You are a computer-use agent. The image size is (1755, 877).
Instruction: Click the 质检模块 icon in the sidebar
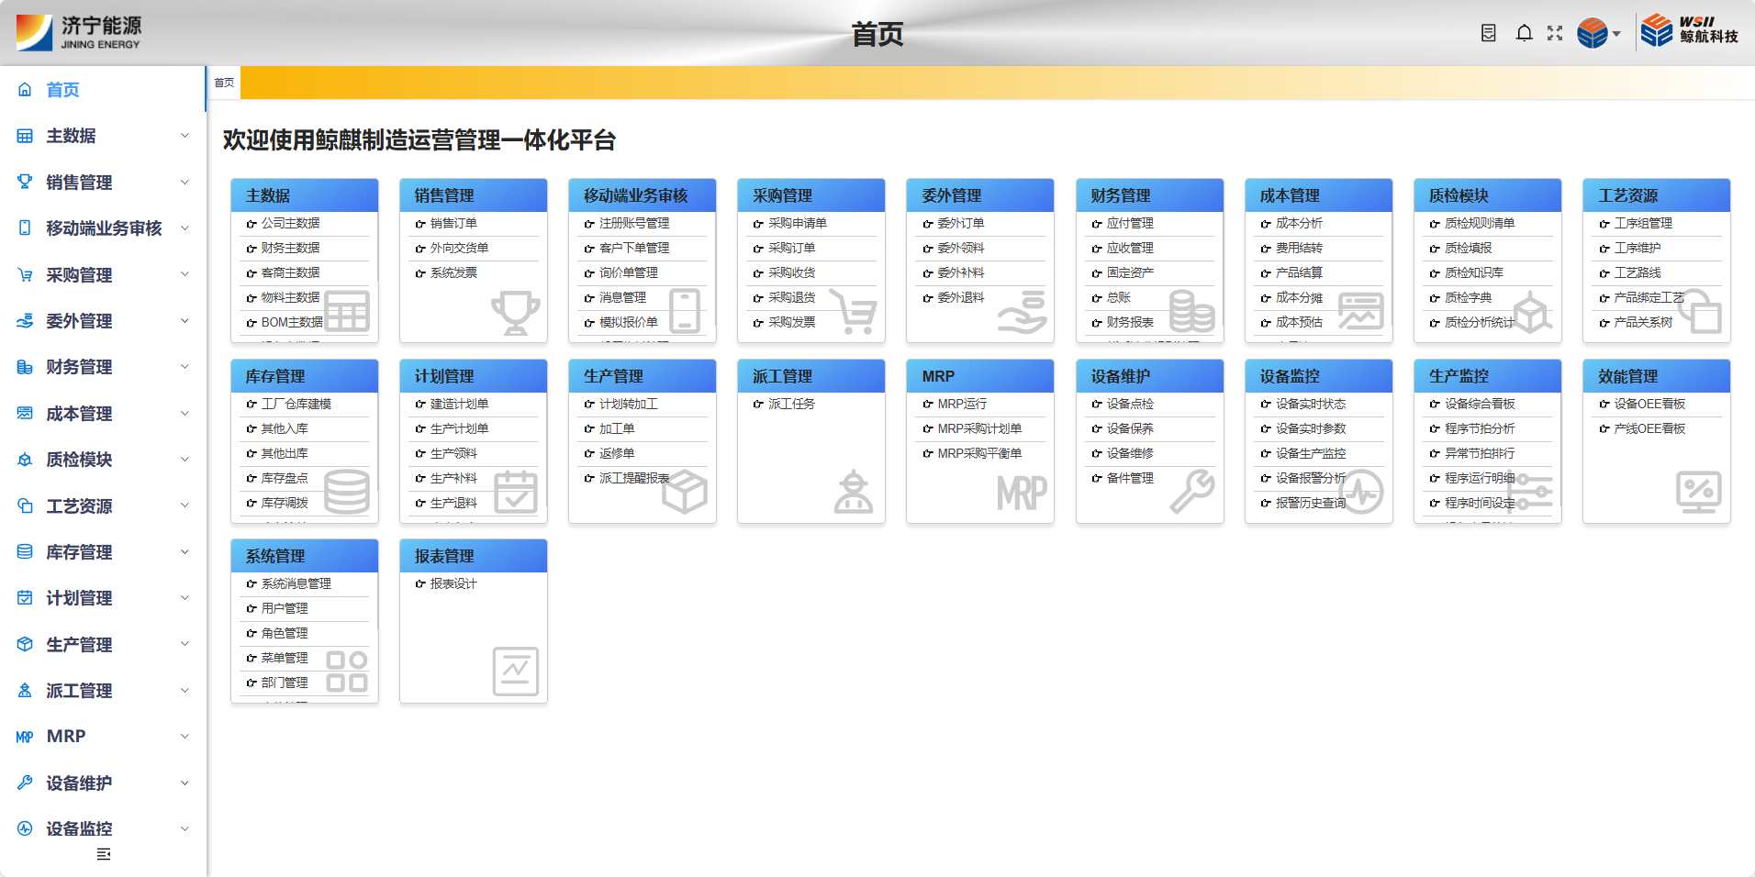pyautogui.click(x=25, y=460)
